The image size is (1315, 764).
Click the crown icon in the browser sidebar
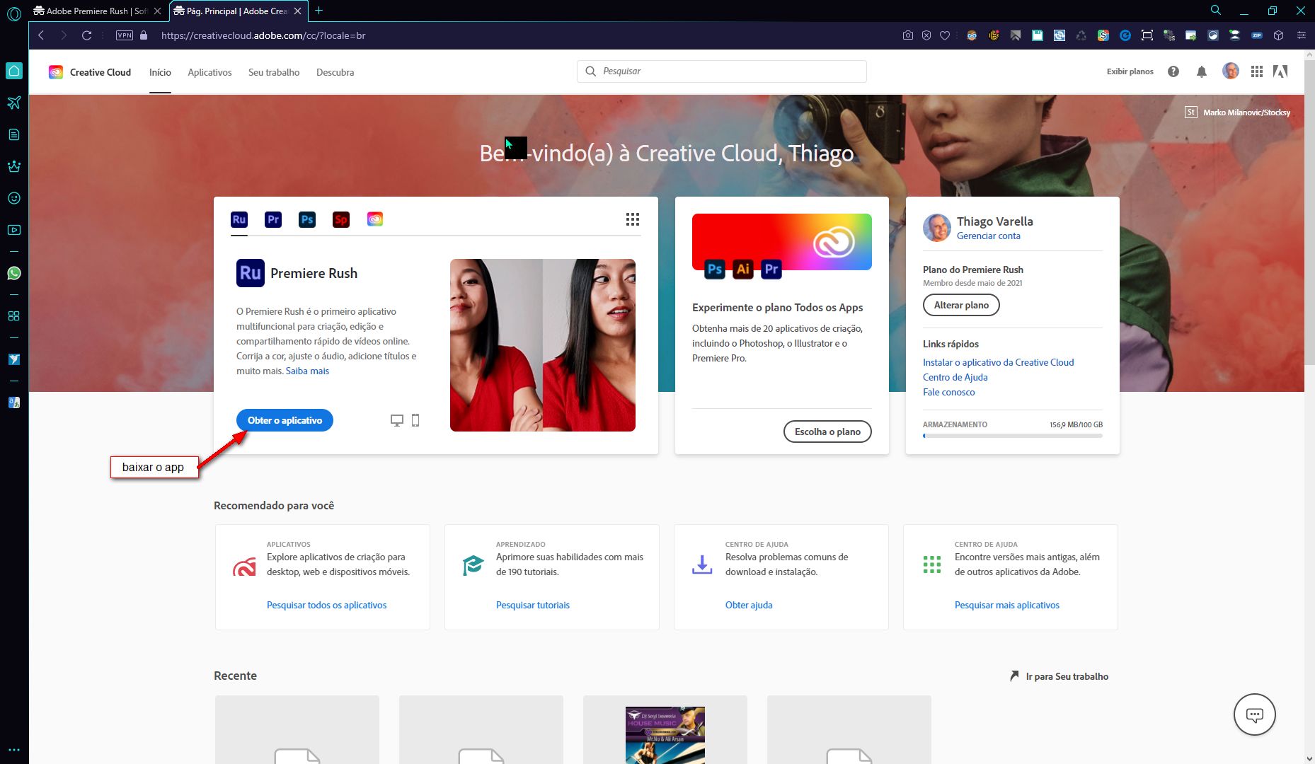point(14,166)
